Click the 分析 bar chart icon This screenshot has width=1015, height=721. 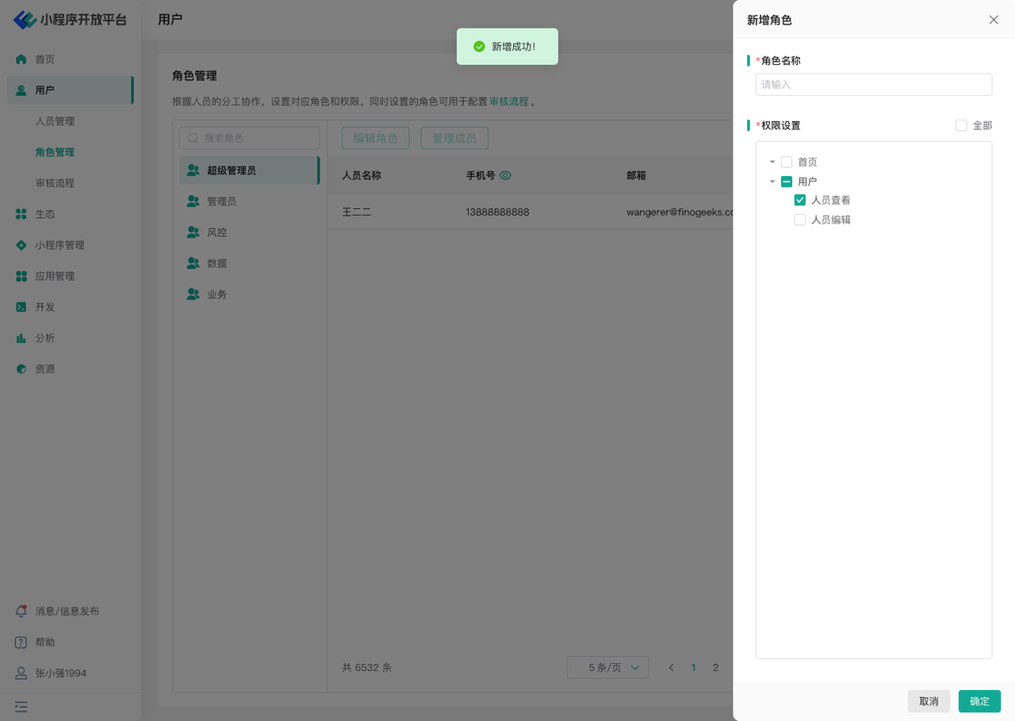[x=21, y=338]
